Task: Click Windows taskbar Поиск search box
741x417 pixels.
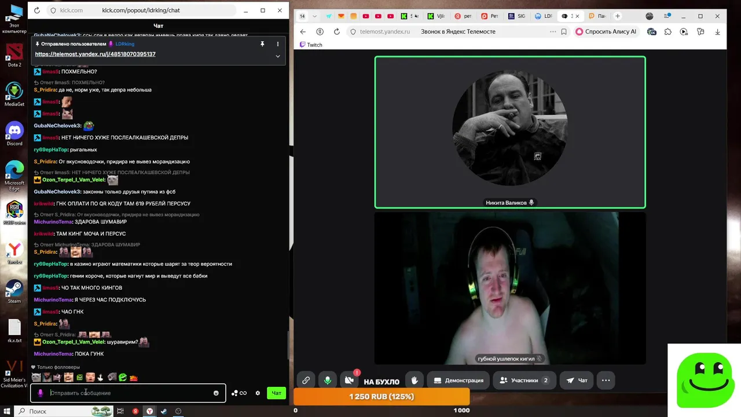Action: [x=64, y=411]
